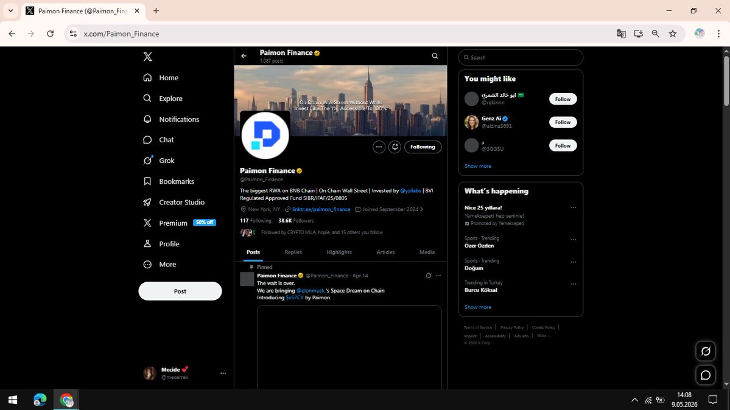
Task: Click the Chrome translate page icon
Action: pos(621,33)
